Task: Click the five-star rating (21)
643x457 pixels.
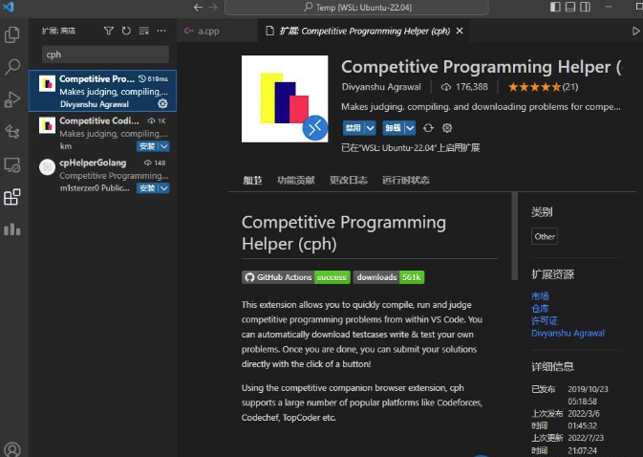Action: (543, 87)
